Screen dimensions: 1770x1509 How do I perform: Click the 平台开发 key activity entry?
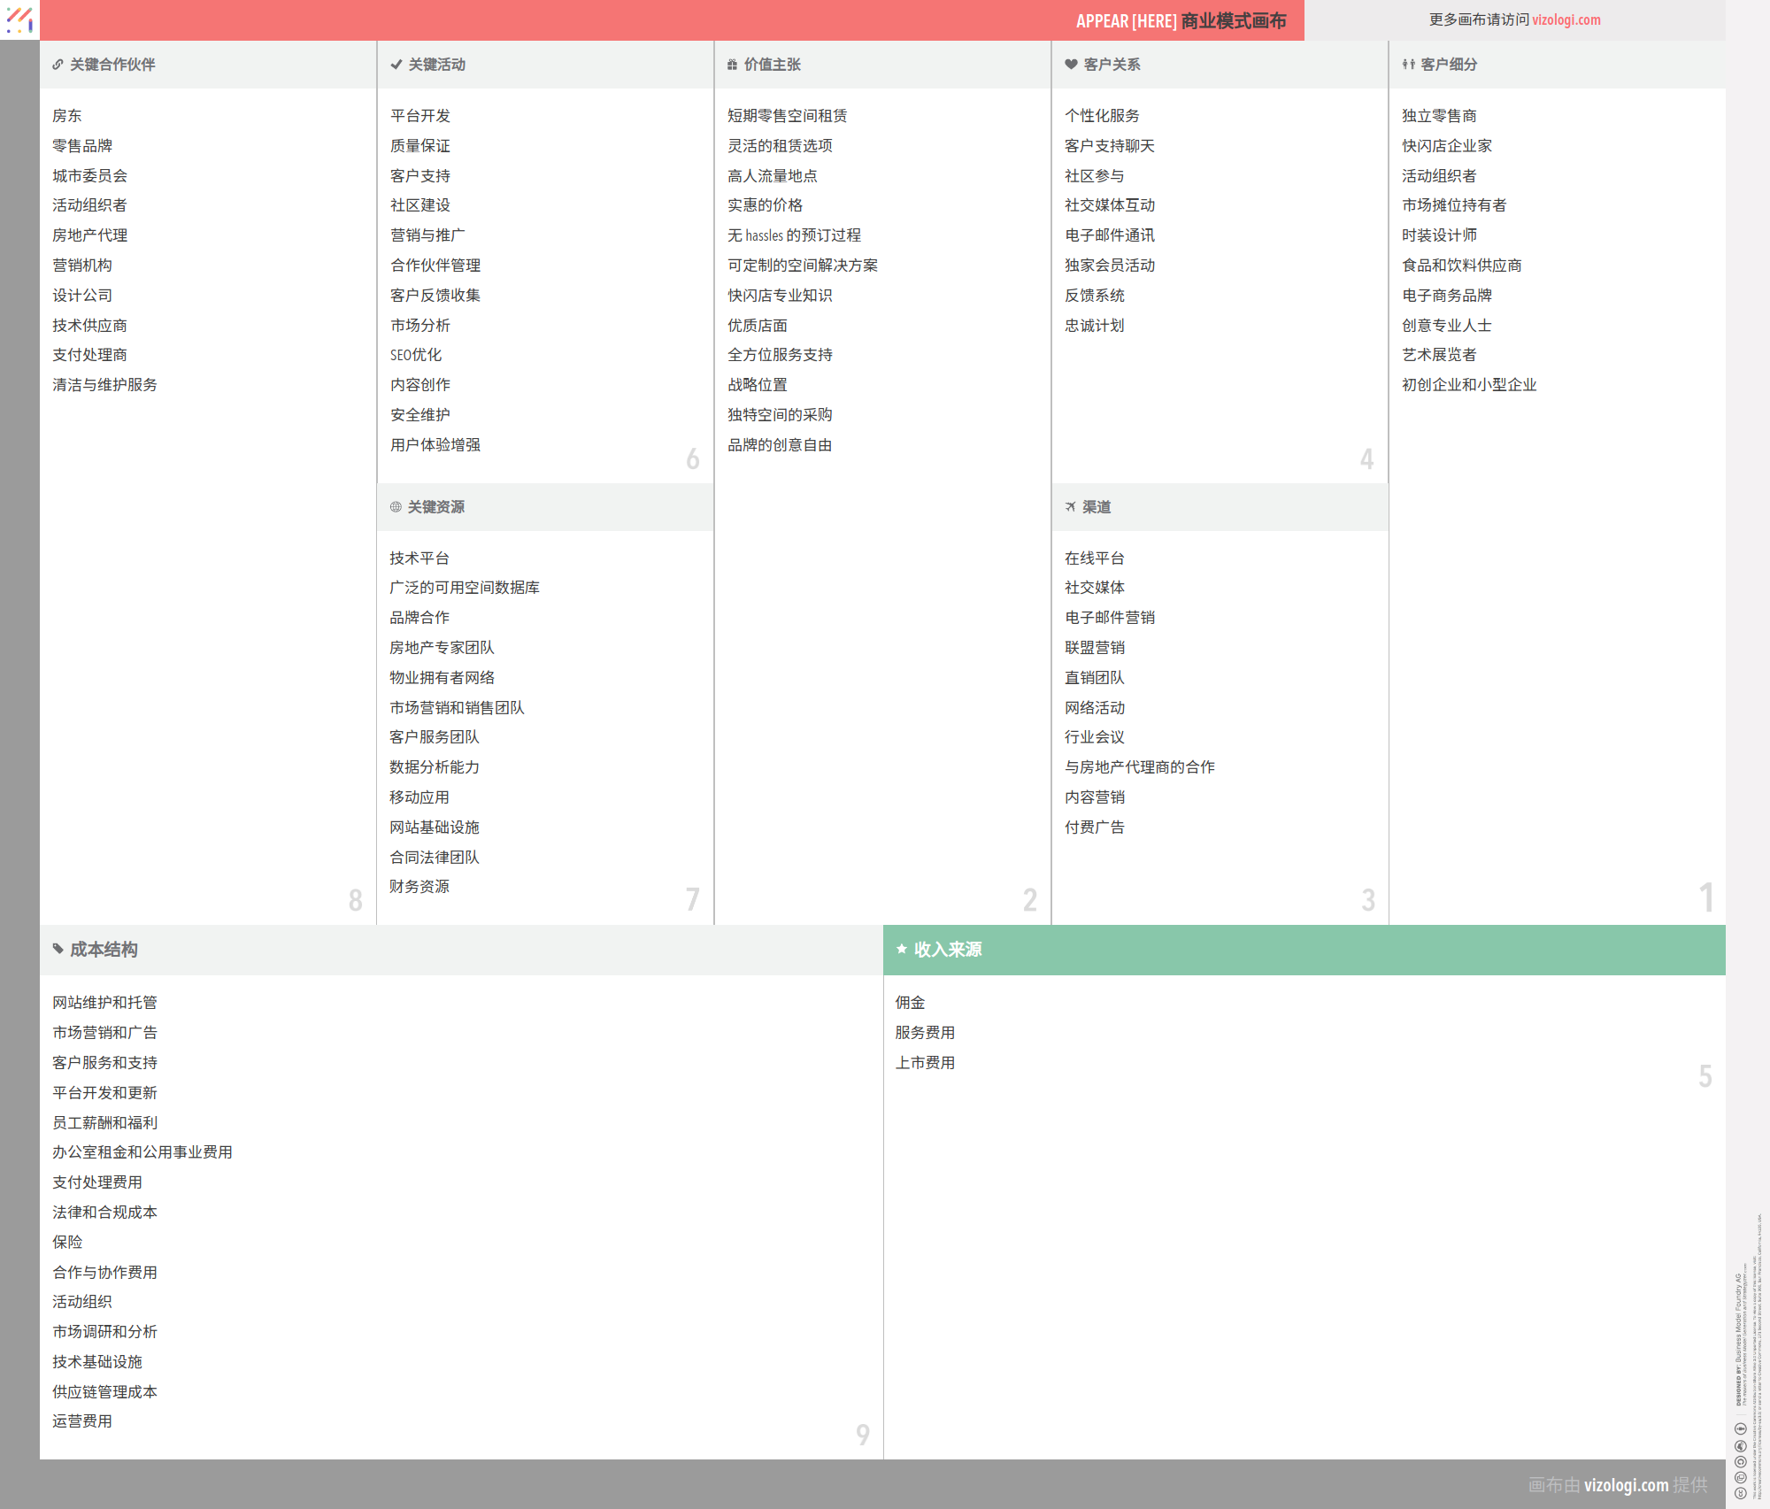[420, 116]
